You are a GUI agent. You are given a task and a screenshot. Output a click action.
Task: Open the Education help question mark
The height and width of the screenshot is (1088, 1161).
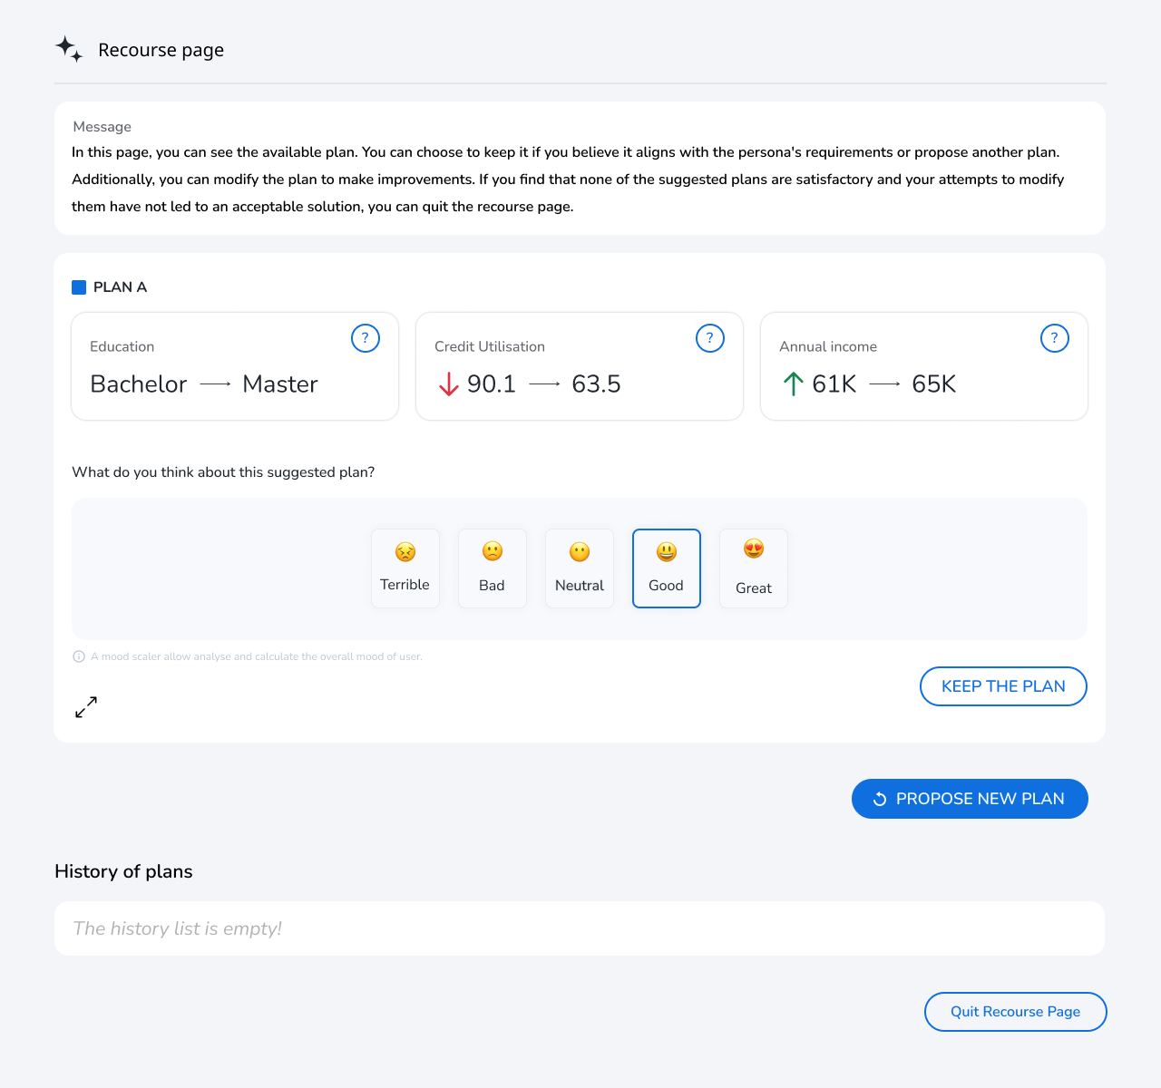click(x=366, y=338)
